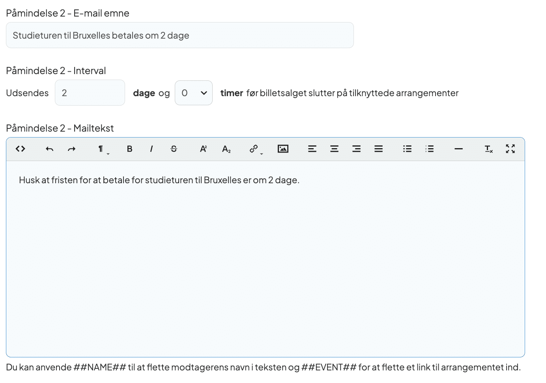Expand the timer hours dropdown
The image size is (546, 383).
(194, 93)
